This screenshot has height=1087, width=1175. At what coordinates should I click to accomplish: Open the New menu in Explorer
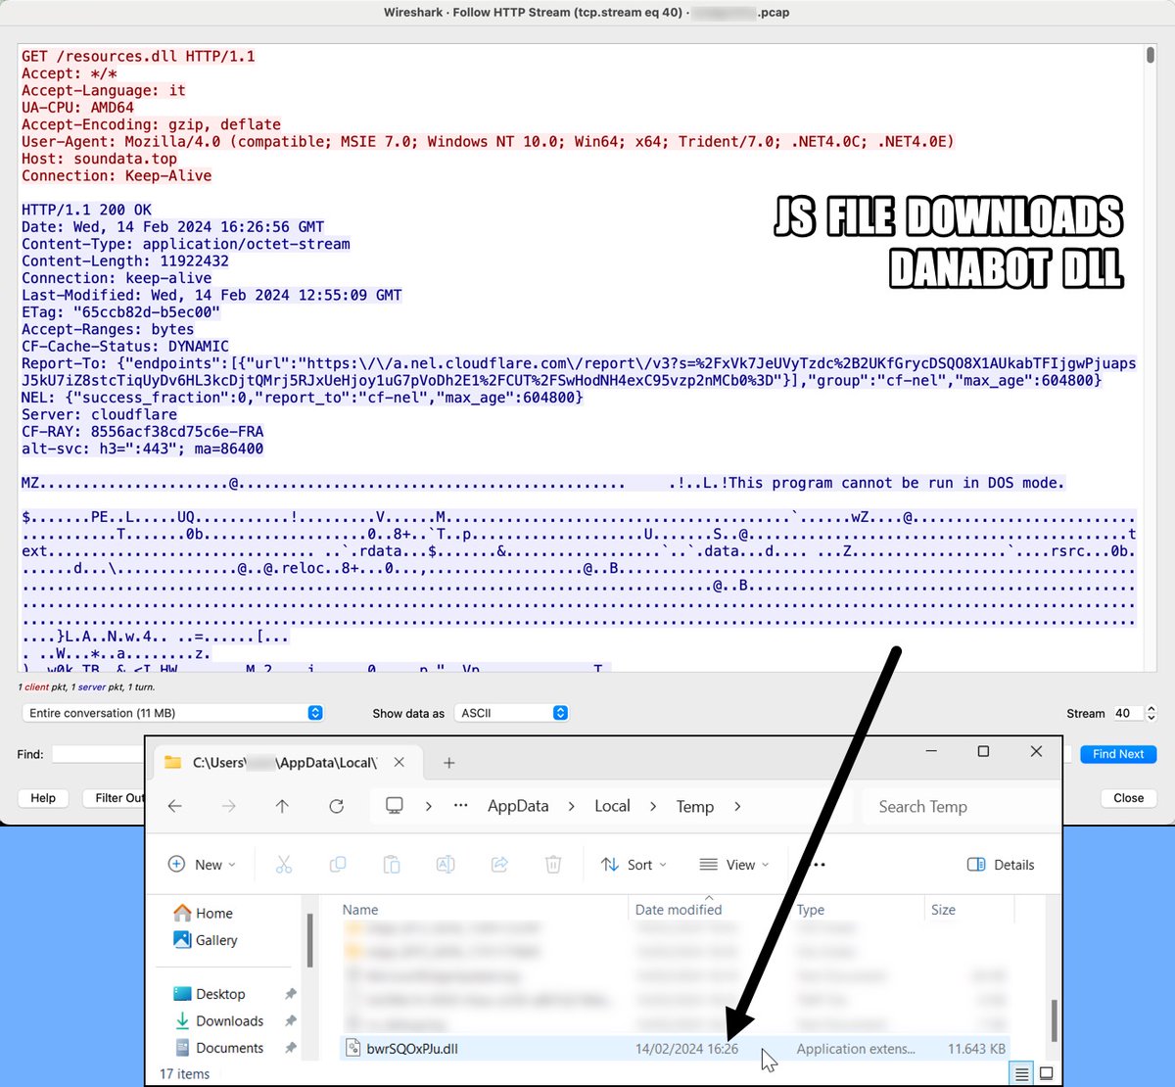(x=203, y=865)
